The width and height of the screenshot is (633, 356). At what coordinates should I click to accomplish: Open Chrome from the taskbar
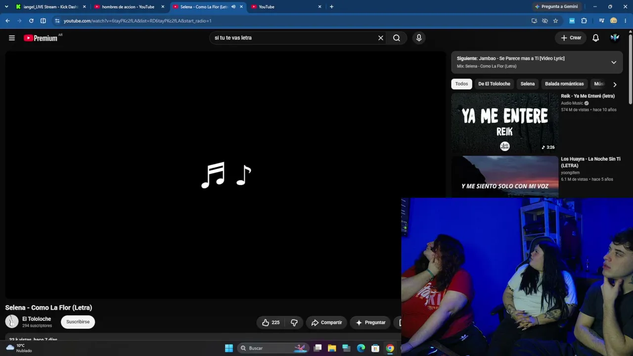tap(390, 348)
